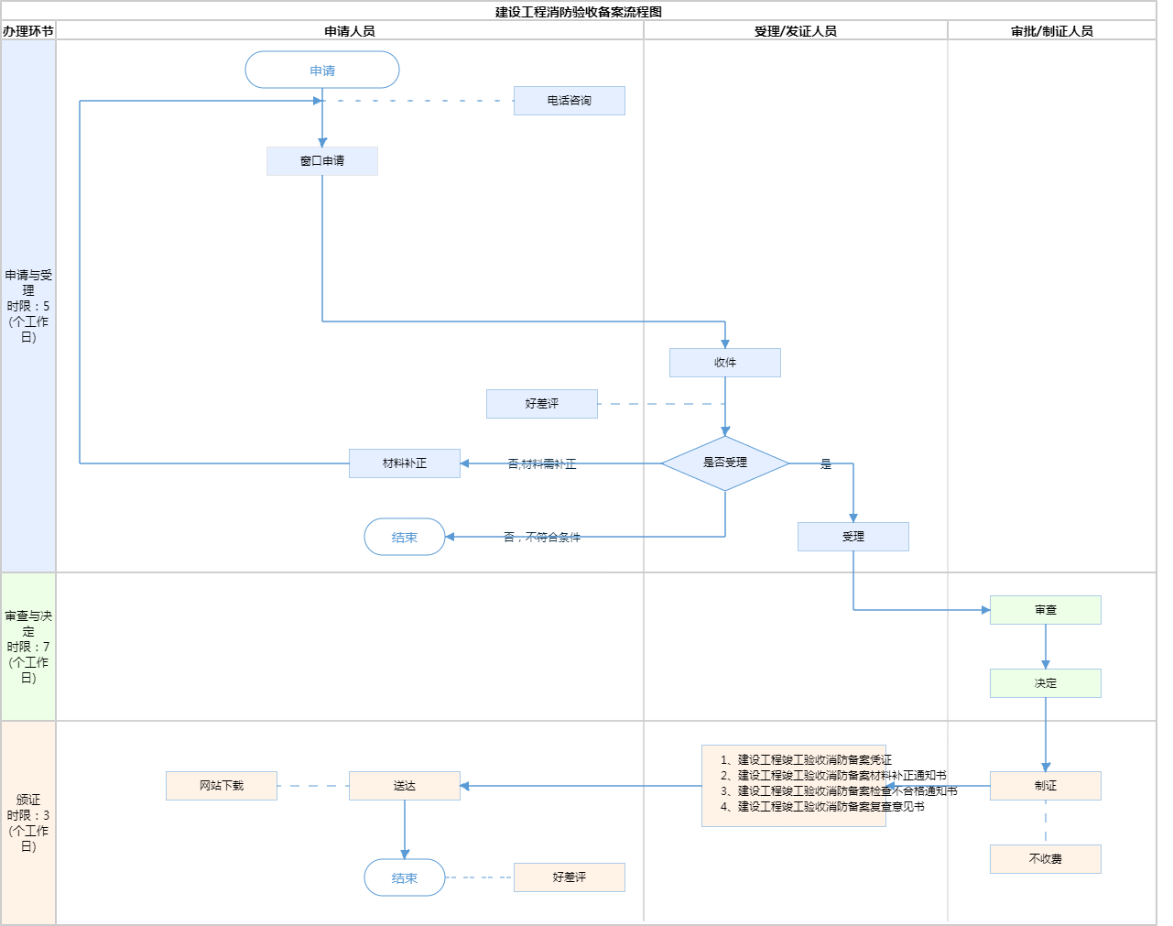Select the 不收费 box
The height and width of the screenshot is (926, 1173).
coord(1045,859)
